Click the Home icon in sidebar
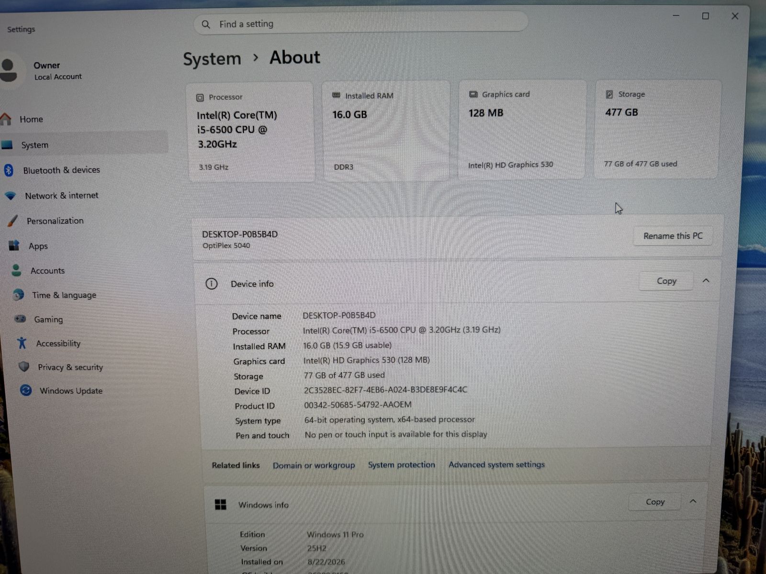 click(x=6, y=119)
